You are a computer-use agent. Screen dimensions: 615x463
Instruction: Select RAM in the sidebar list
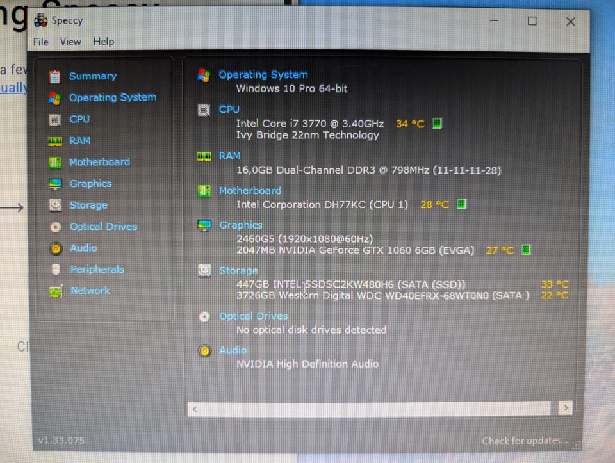tap(80, 141)
